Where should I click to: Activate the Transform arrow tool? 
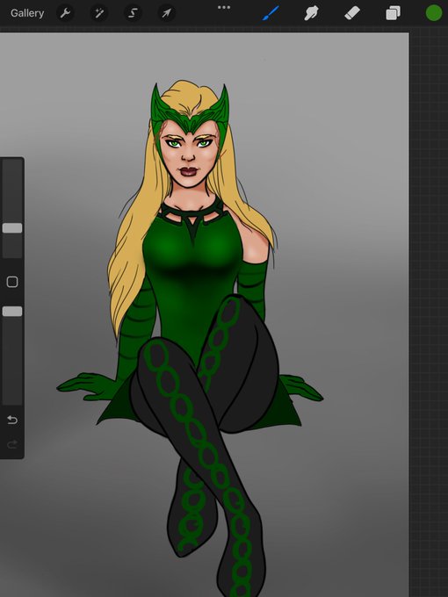[x=167, y=13]
